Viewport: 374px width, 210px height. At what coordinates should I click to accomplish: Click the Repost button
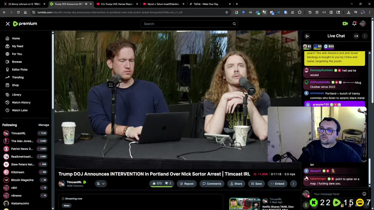(x=187, y=184)
